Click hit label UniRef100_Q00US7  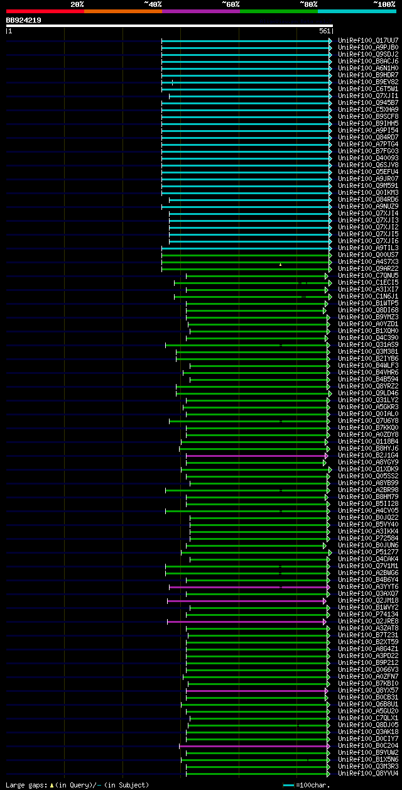pos(368,255)
